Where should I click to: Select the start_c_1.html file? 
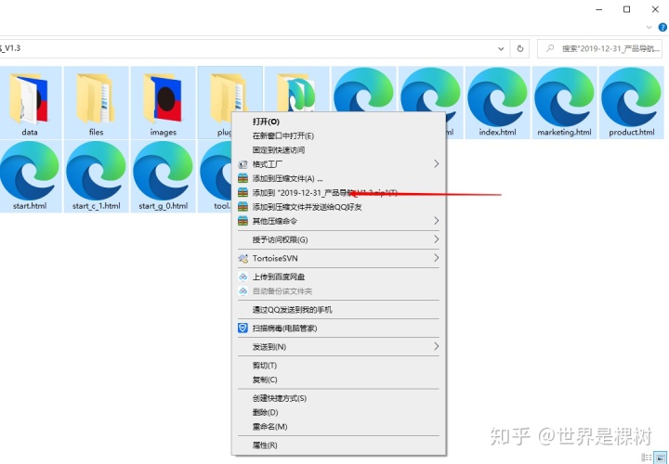click(x=96, y=176)
